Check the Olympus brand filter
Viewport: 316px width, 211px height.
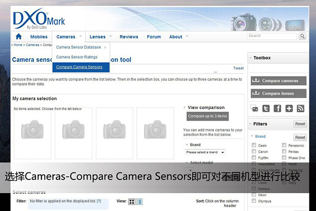point(254,201)
